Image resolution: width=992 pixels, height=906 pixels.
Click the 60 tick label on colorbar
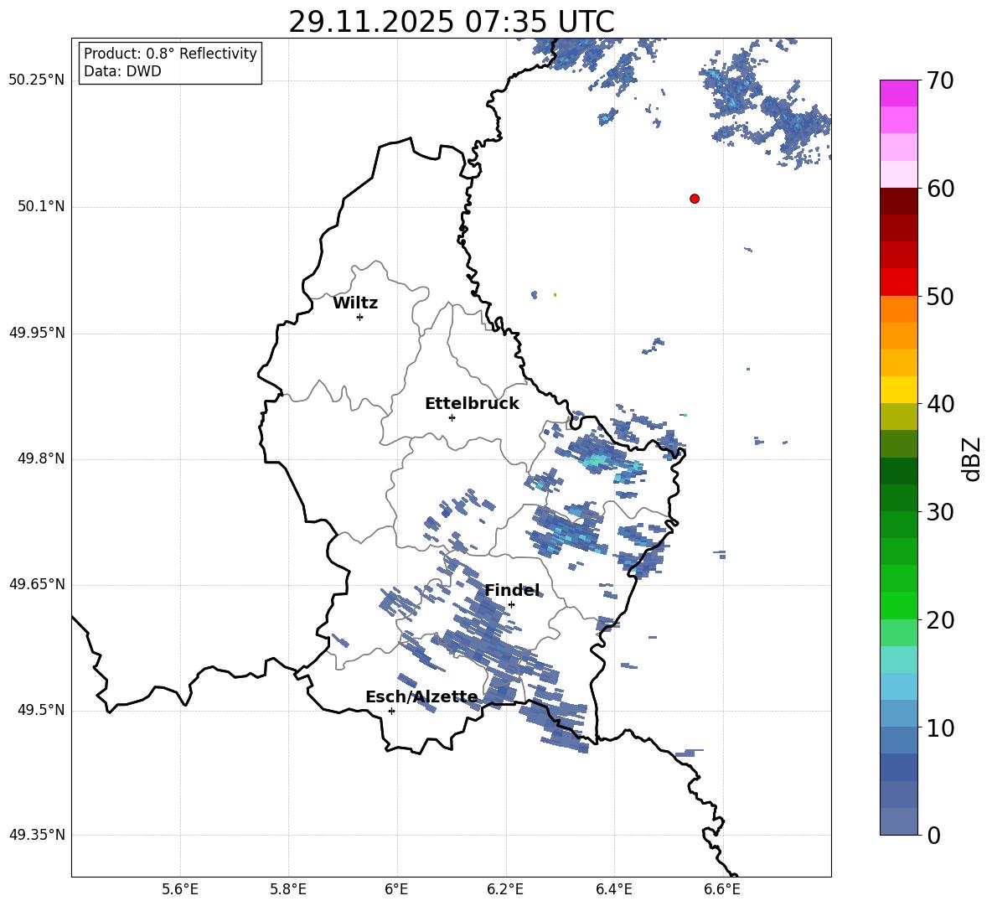click(940, 189)
